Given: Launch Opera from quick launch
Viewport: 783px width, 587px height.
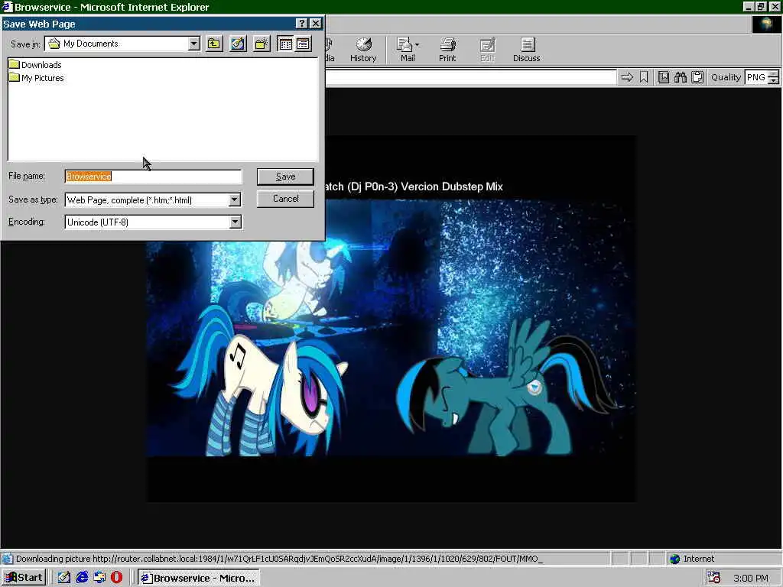Looking at the screenshot, I should click(x=116, y=578).
